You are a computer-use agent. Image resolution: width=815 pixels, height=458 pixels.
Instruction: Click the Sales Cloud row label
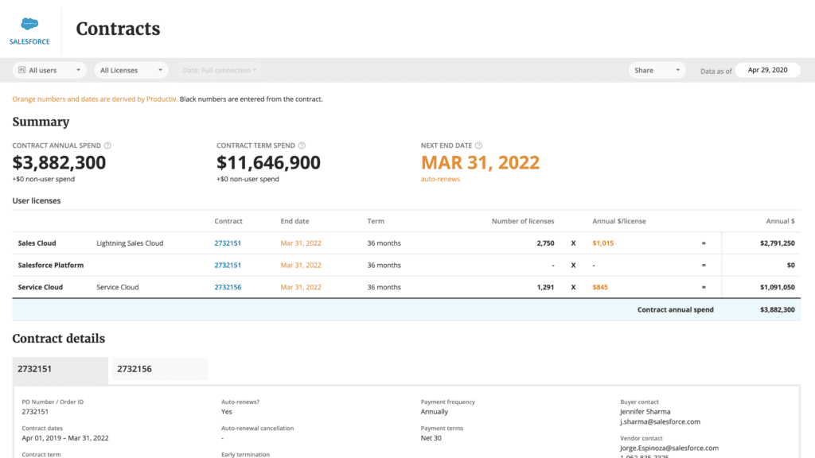coord(37,243)
